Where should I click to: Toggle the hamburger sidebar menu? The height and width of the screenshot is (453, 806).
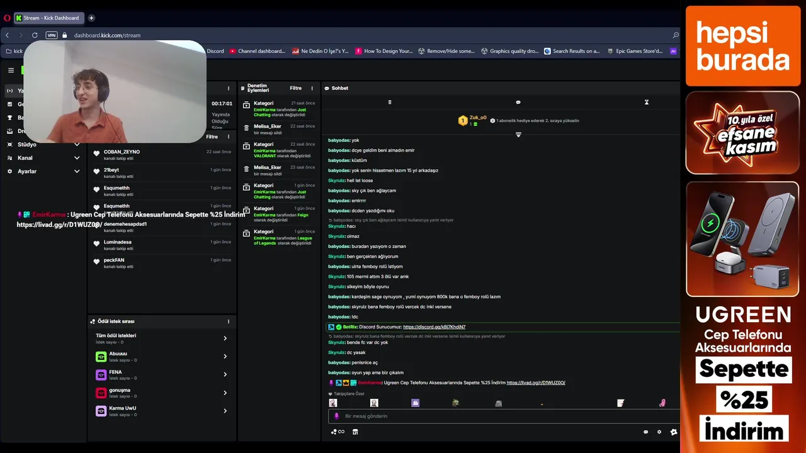point(11,70)
